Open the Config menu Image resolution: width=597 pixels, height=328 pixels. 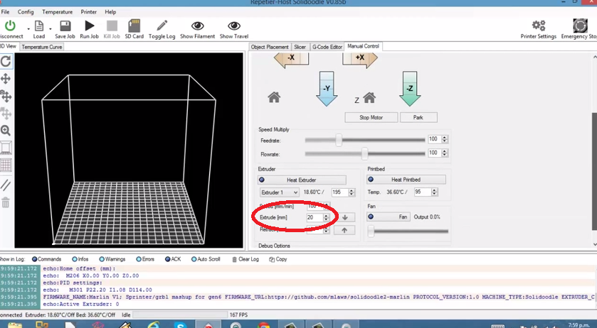(x=26, y=12)
